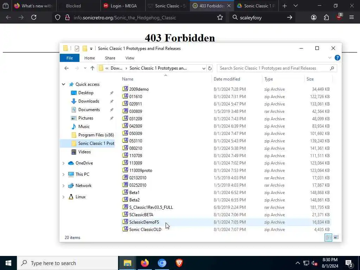Image resolution: width=360 pixels, height=270 pixels.
Task: Expand the Explorer ribbon chevron
Action: [330, 58]
